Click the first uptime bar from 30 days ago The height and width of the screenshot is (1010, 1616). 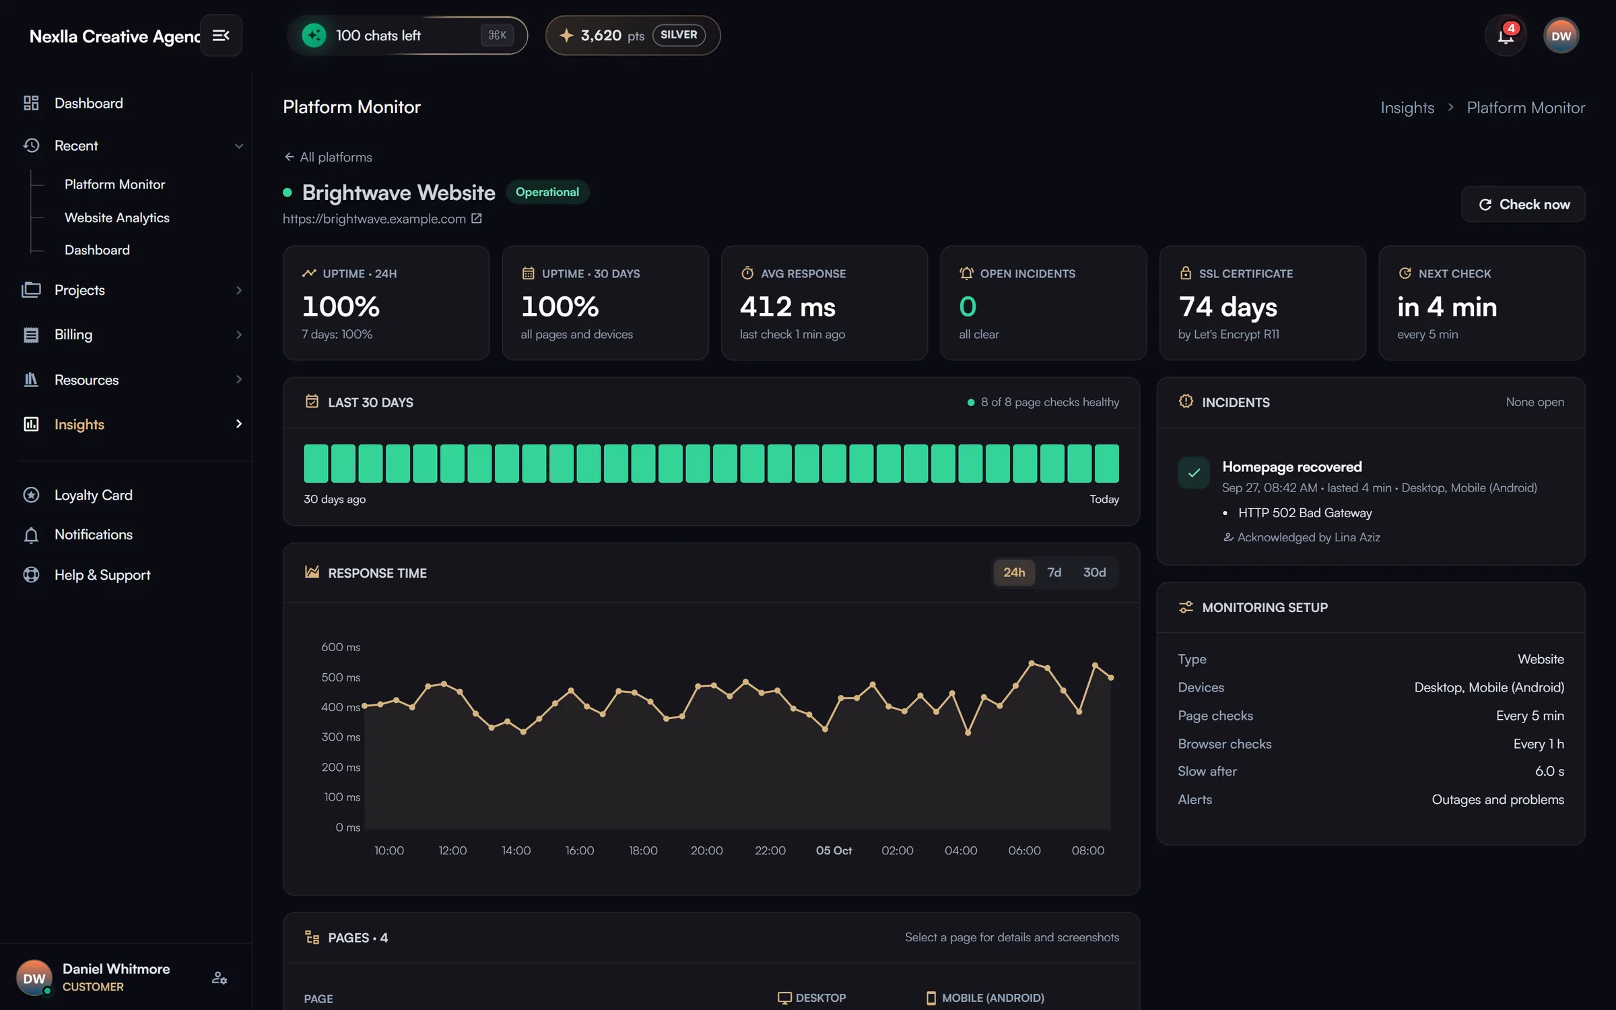(316, 463)
